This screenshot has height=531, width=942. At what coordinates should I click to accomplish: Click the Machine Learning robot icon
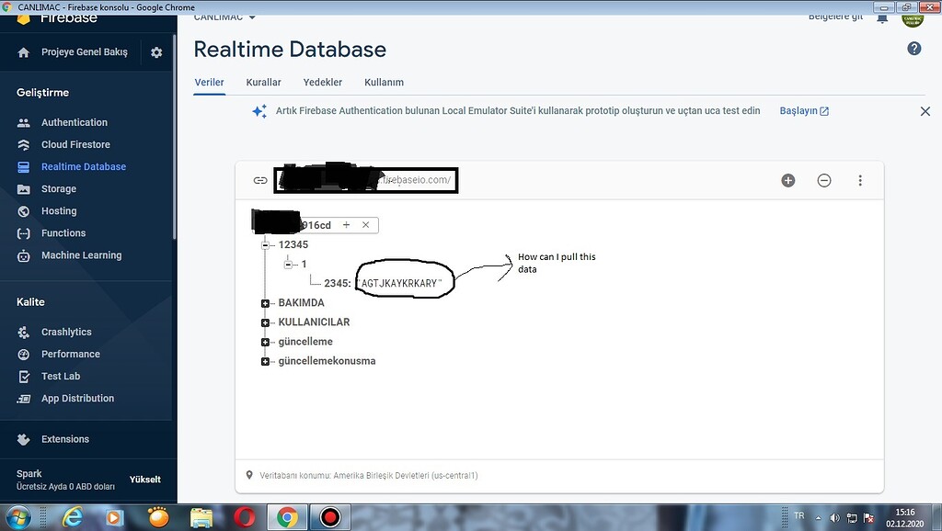(x=23, y=255)
